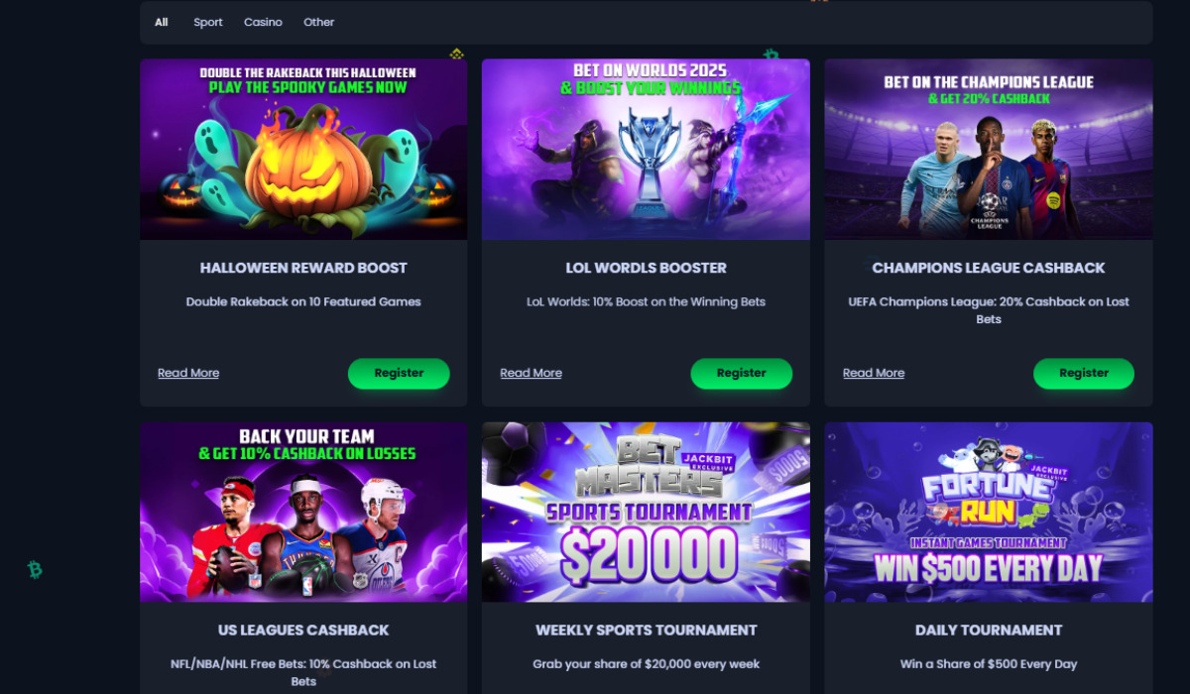This screenshot has height=694, width=1190.
Task: Register for Champions League Cashback
Action: click(x=1084, y=374)
